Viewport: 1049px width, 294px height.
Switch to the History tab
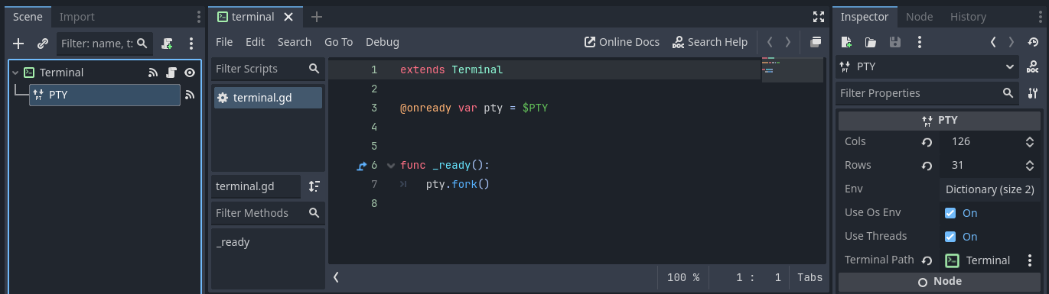[x=968, y=16]
